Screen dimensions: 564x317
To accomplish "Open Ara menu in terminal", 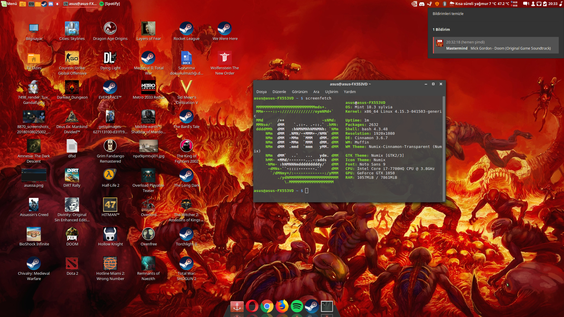I will click(x=316, y=92).
